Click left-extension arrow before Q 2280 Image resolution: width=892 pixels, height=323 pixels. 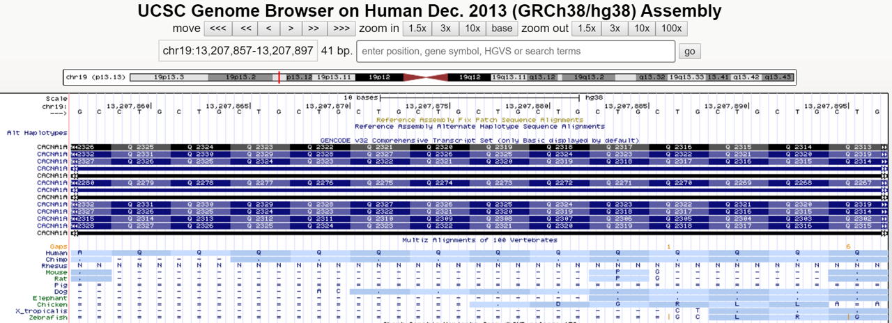(x=75, y=183)
